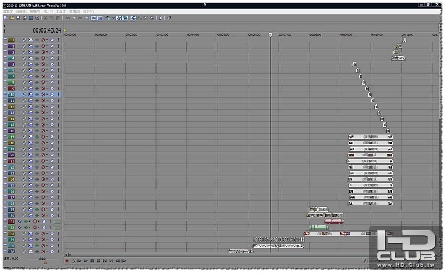Mute video track 1

point(52,40)
